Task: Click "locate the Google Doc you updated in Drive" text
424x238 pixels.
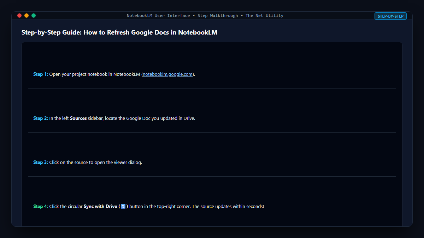Action: [x=149, y=118]
